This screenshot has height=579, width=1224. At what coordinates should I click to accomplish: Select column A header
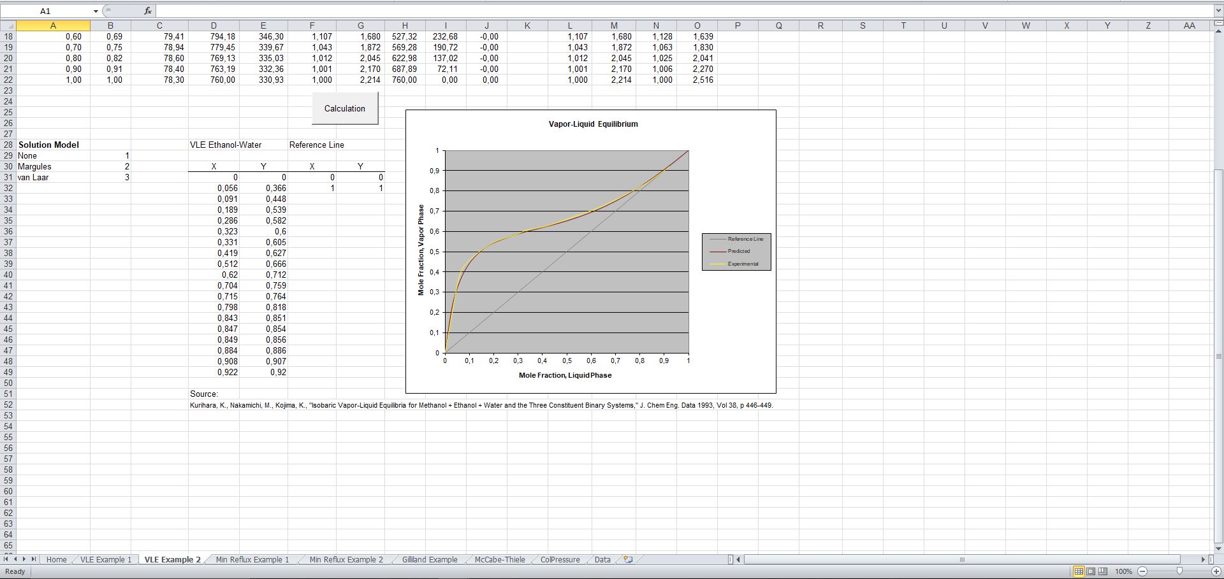click(53, 25)
